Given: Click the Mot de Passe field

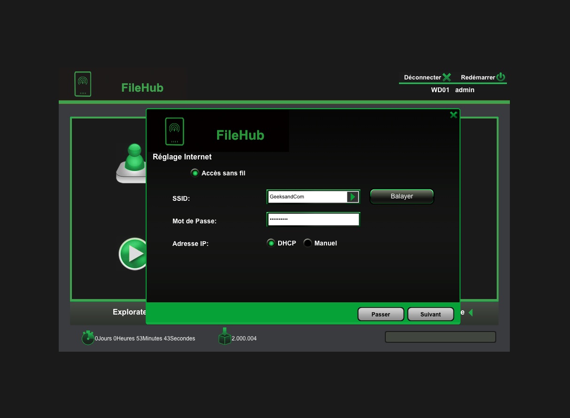Looking at the screenshot, I should point(313,220).
